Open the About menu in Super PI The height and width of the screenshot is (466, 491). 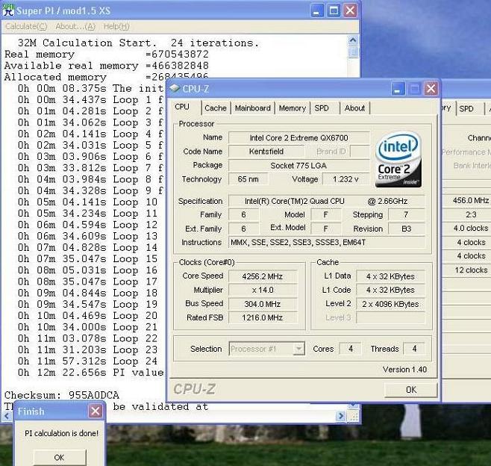(x=75, y=27)
